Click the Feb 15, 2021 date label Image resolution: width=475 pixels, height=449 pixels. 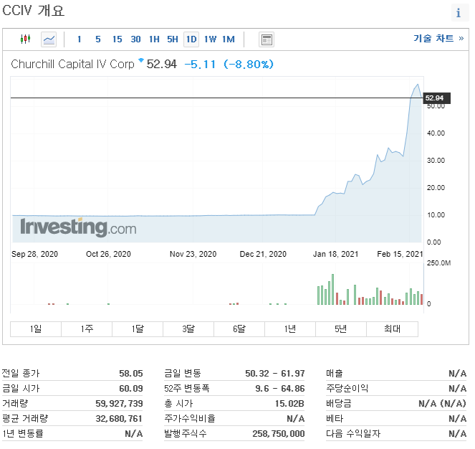[400, 254]
